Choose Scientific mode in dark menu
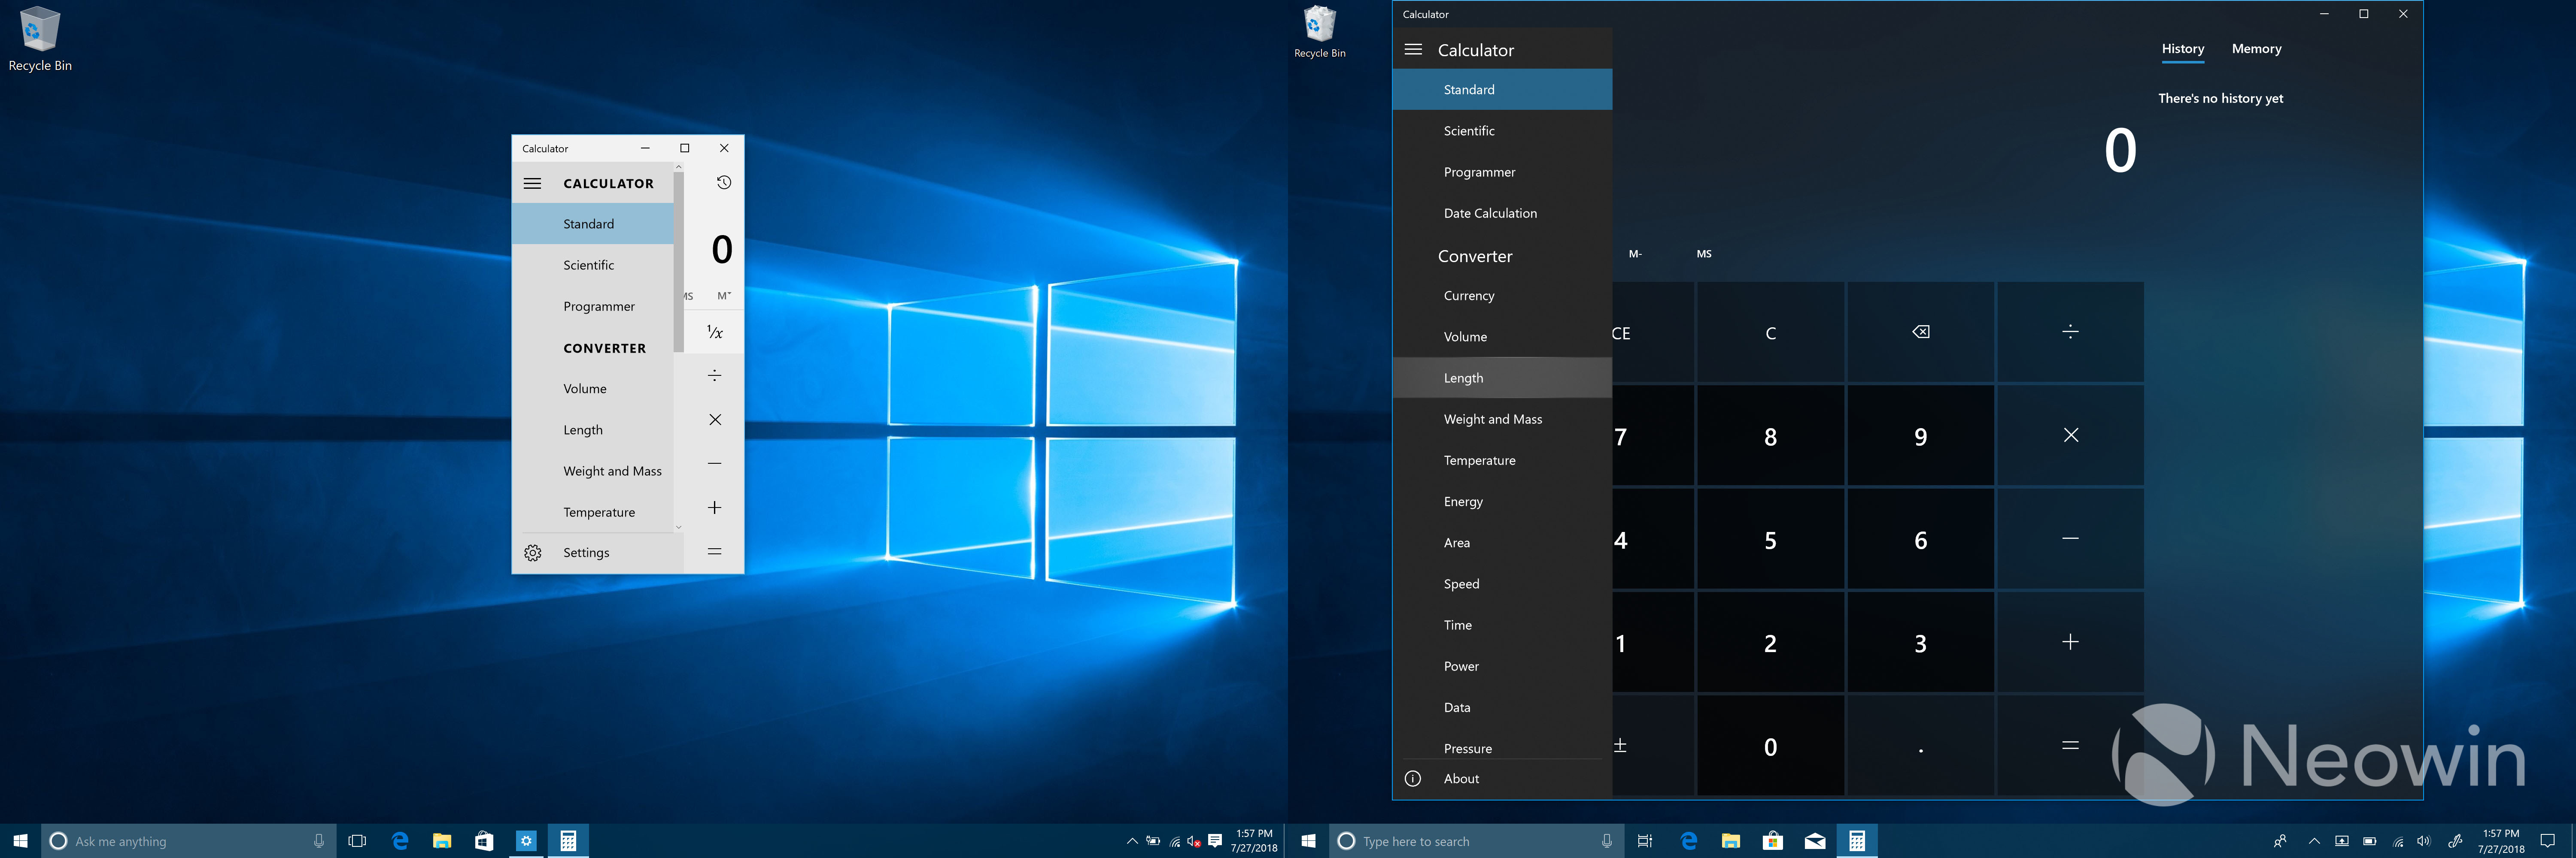Viewport: 2576px width, 858px height. 1469,131
